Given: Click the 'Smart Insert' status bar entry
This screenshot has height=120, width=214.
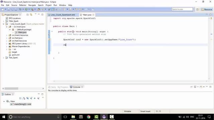Looking at the screenshot, I should [x=145, y=111].
